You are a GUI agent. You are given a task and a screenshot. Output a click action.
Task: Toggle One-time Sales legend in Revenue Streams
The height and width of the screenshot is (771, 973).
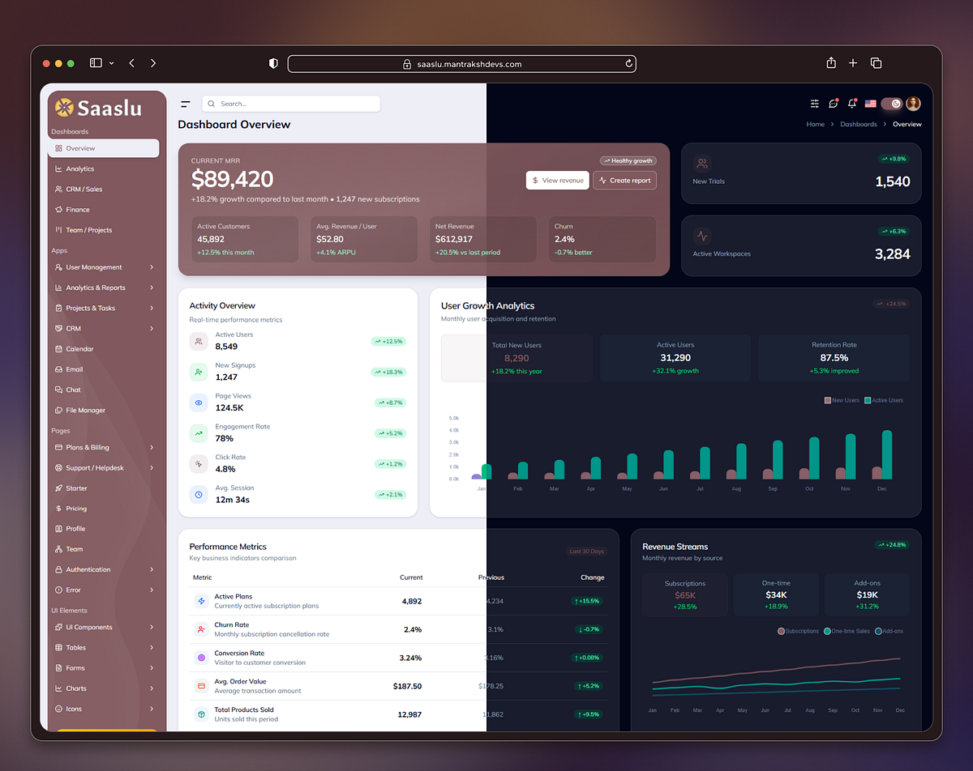pos(847,631)
